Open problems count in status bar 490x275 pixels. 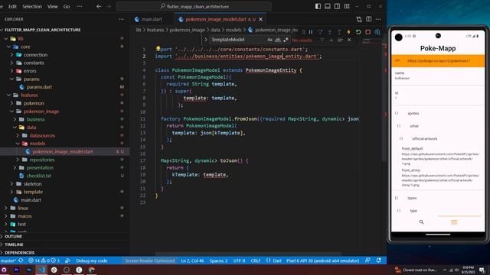pyautogui.click(x=44, y=260)
